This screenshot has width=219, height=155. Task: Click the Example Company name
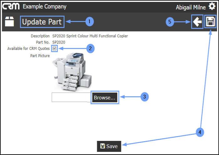click(44, 7)
